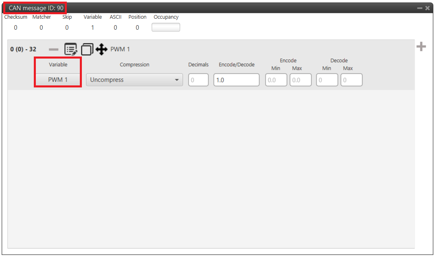Click the Encode Min input box
Screen dimensions: 435x257
(276, 80)
